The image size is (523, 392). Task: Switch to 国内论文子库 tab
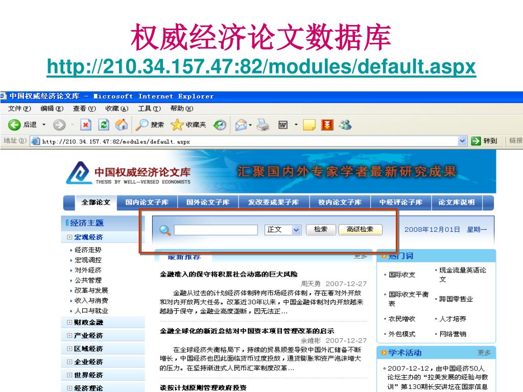147,202
